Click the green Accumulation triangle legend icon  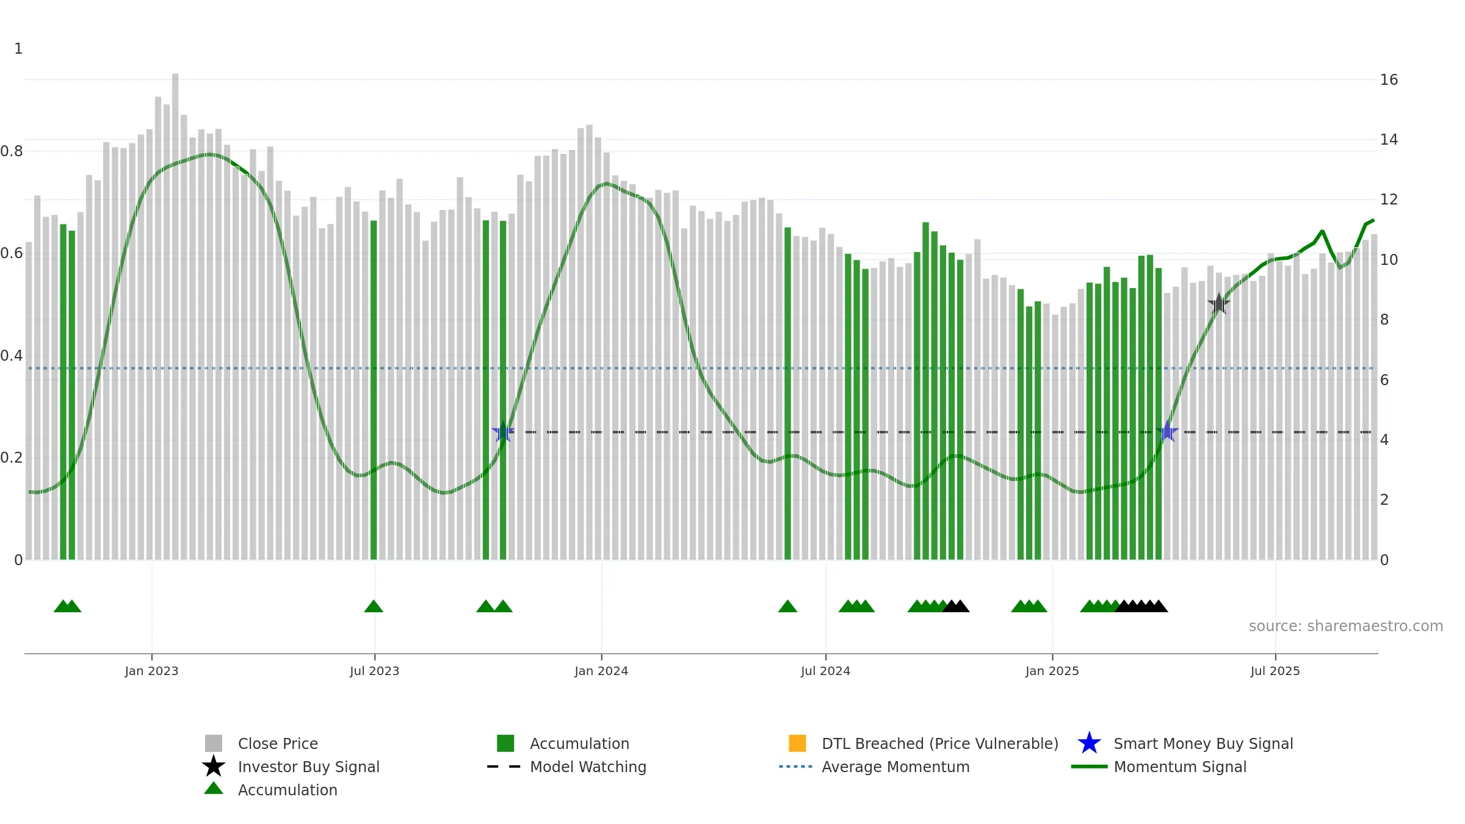214,789
